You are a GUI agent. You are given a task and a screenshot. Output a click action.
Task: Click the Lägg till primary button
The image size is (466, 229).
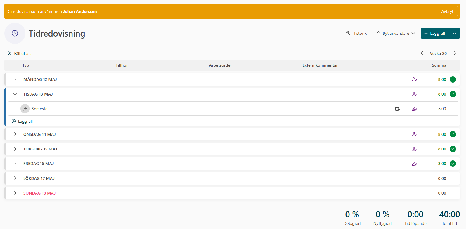[435, 33]
